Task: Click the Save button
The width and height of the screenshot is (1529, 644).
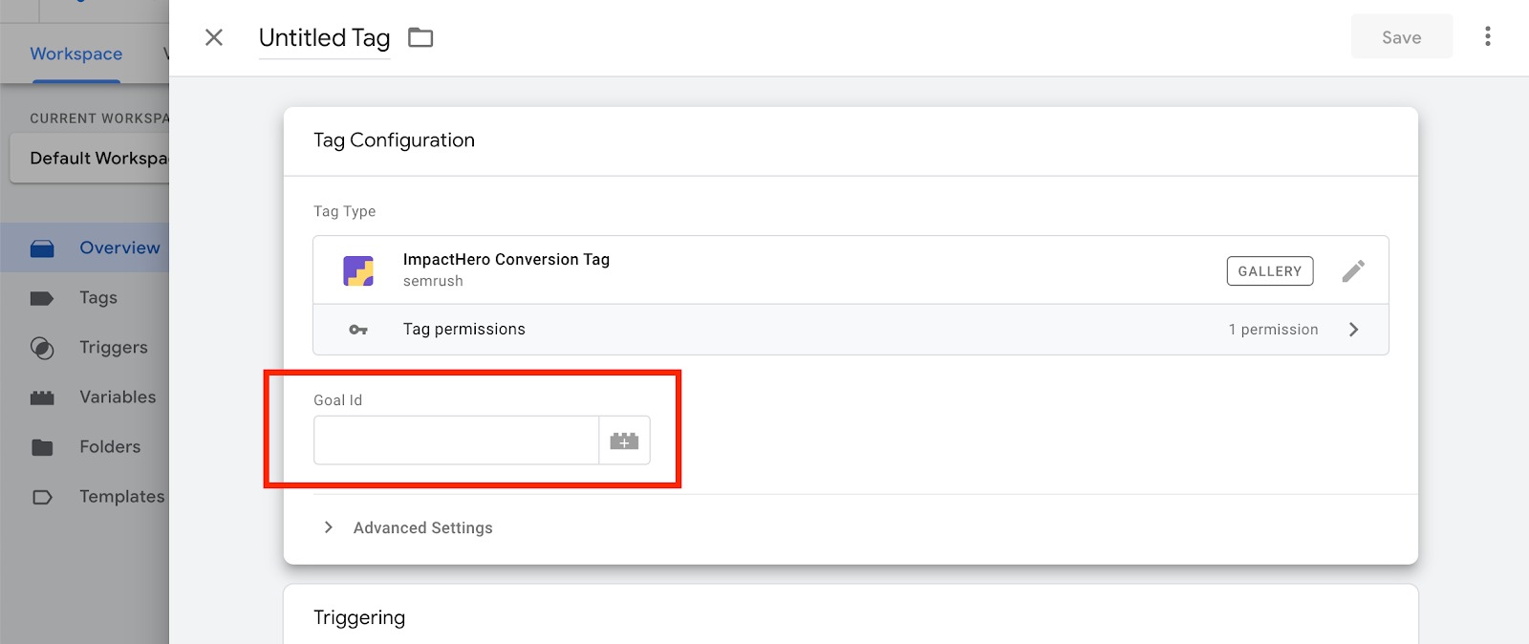Action: click(x=1401, y=37)
